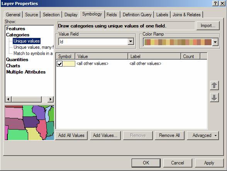Click the Cancel button
Image resolution: width=227 pixels, height=171 pixels.
(178, 163)
